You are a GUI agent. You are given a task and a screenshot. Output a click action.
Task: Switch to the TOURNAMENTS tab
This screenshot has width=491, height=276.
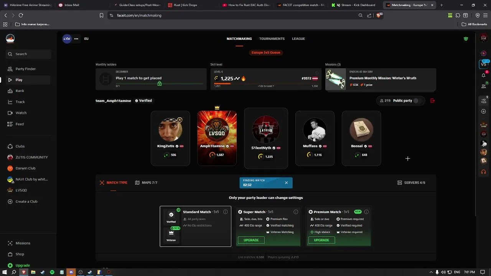[x=272, y=39]
